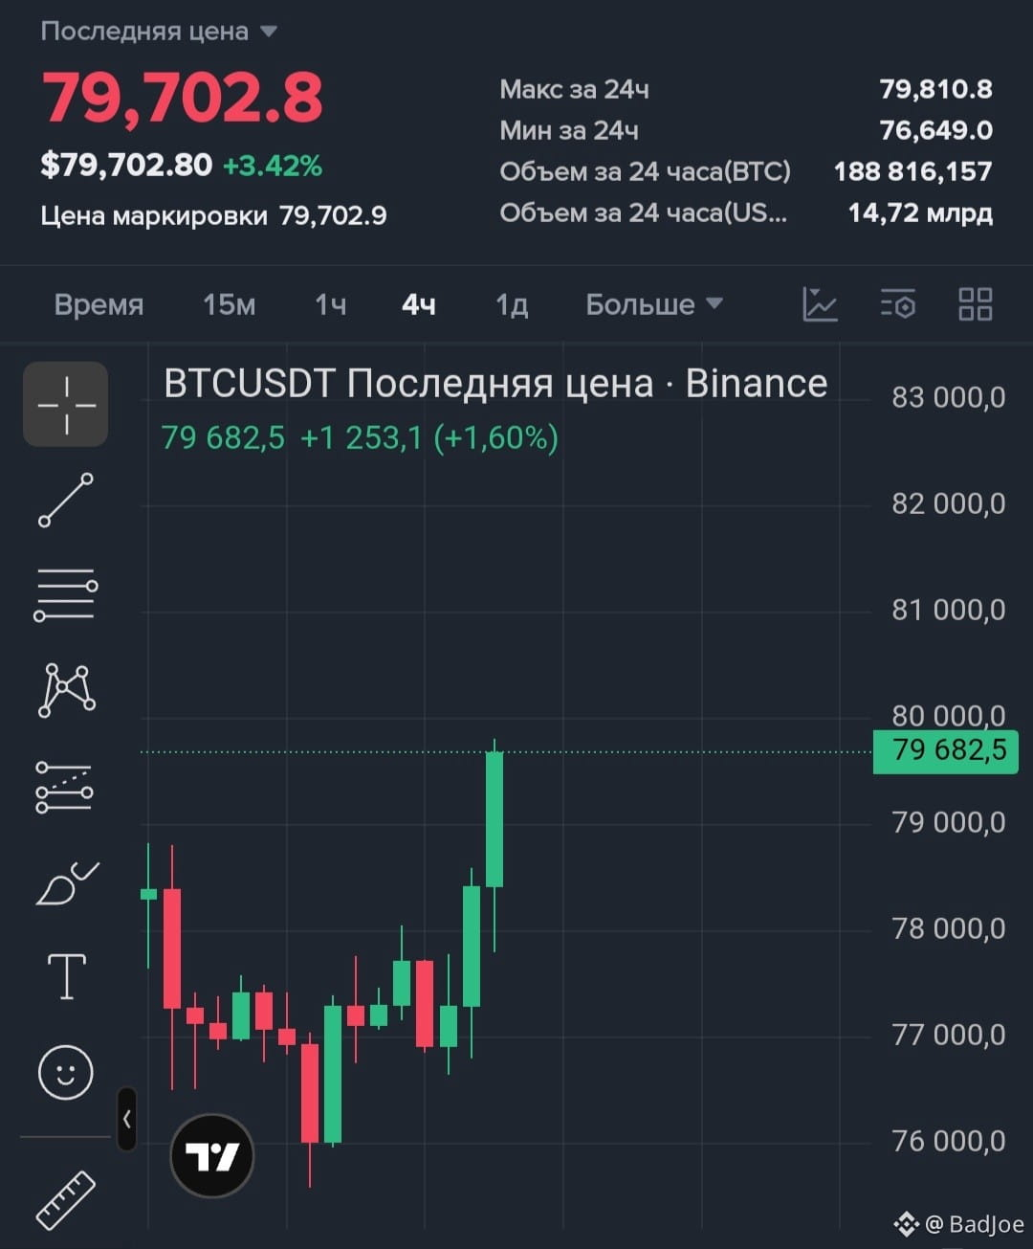Click the 78 000,0 price axis label
Image resolution: width=1033 pixels, height=1249 pixels.
948,928
